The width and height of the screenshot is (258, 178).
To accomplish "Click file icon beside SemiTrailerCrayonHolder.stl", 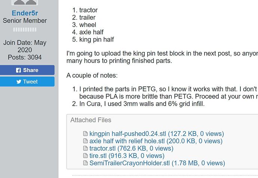I will [85, 163].
